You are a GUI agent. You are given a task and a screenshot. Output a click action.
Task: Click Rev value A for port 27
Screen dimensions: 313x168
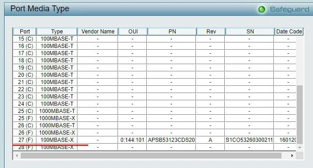210,140
